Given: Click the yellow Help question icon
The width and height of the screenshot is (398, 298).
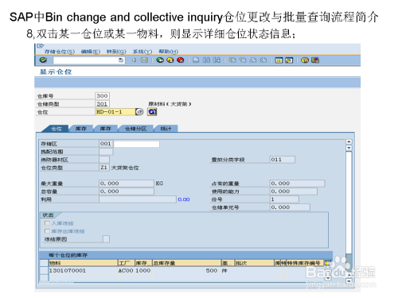Looking at the screenshot, I should (x=305, y=60).
